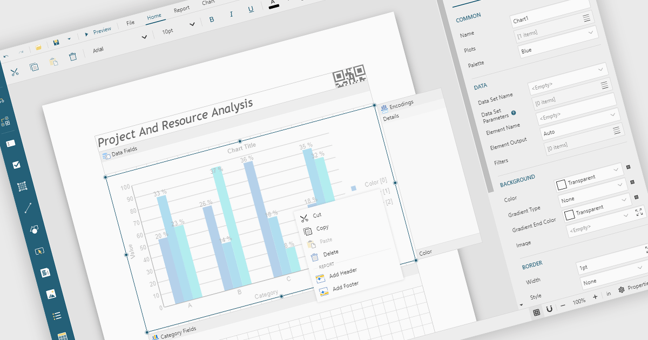Save the report with floppy icon
This screenshot has height=340, width=648.
pyautogui.click(x=56, y=43)
